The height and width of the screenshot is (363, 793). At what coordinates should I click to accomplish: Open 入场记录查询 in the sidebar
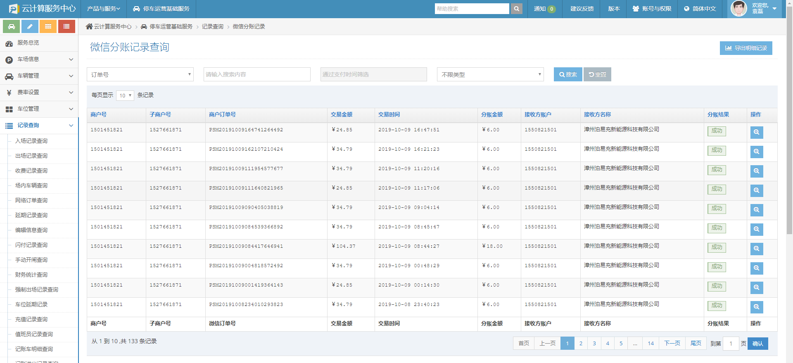coord(31,141)
